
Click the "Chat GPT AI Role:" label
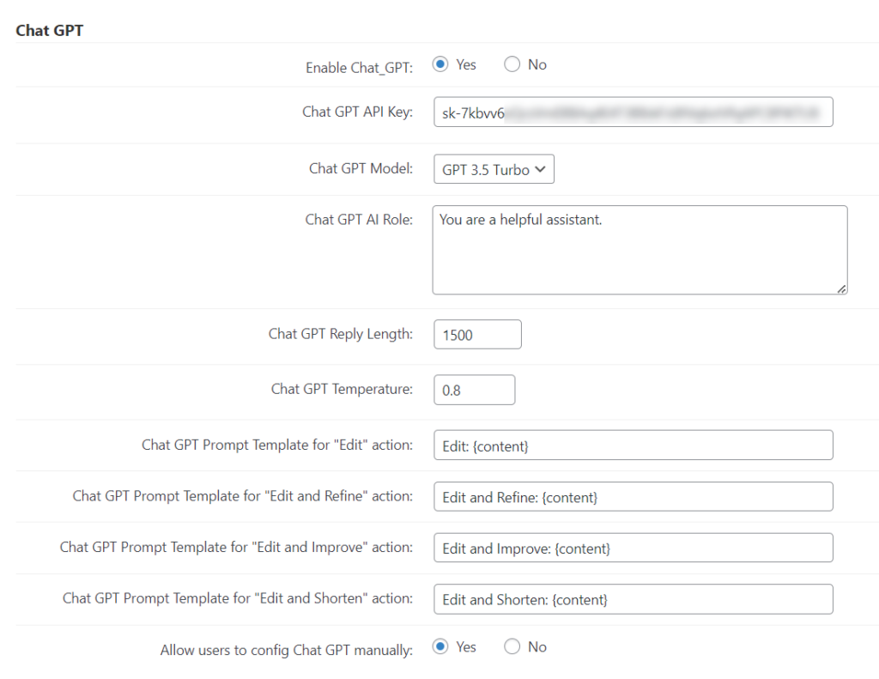click(x=359, y=220)
